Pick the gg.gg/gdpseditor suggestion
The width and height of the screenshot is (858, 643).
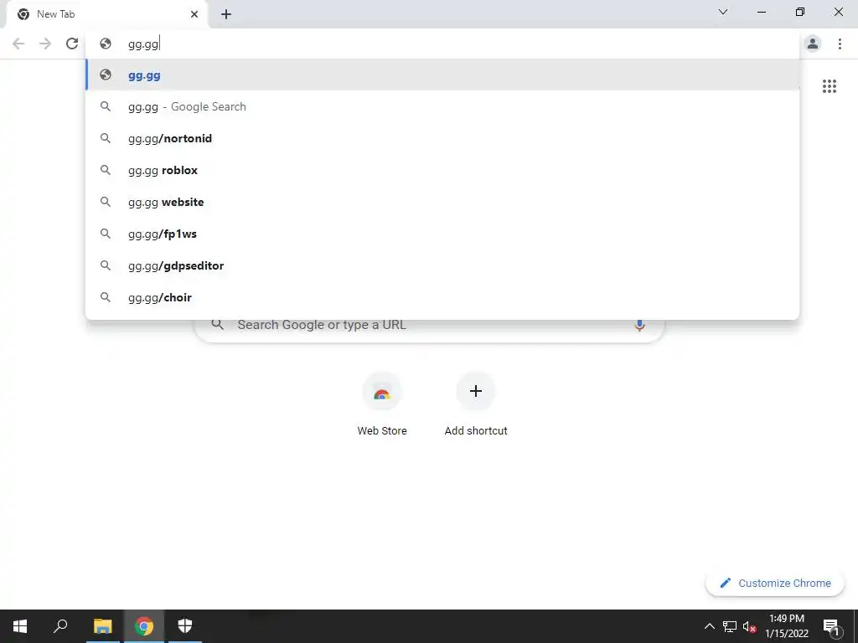coord(442,265)
